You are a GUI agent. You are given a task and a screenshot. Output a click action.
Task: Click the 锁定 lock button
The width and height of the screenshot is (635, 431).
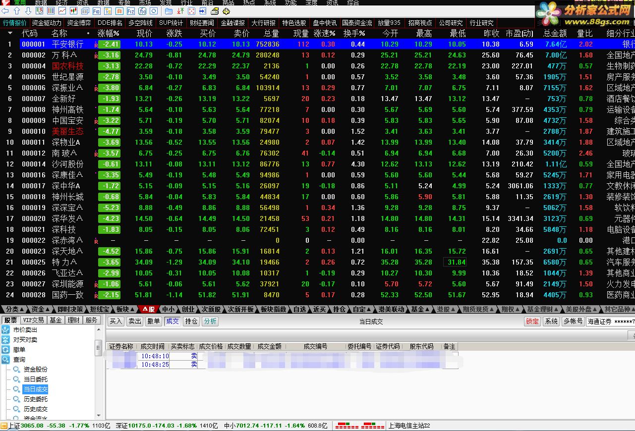tap(532, 321)
